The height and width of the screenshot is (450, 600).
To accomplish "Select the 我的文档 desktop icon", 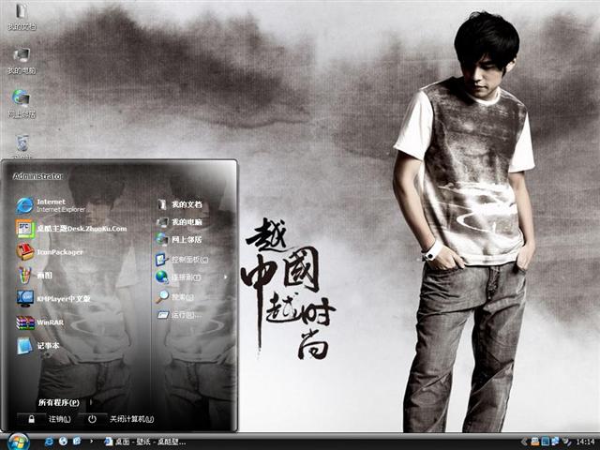I will 22,16.
